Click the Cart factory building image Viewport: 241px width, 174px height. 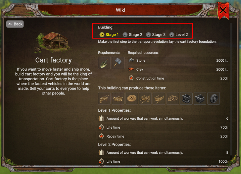[52, 43]
